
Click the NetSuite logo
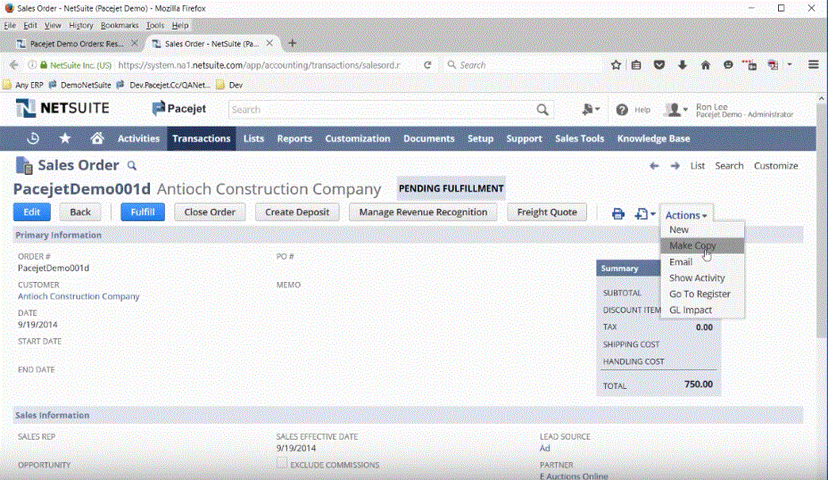pos(62,108)
